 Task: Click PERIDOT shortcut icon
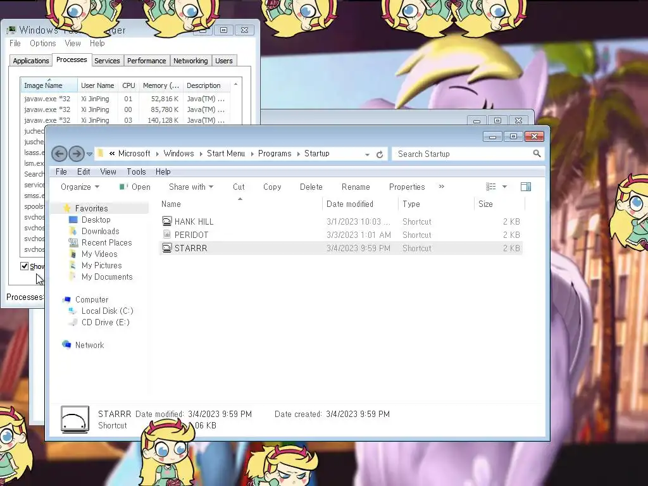(166, 234)
